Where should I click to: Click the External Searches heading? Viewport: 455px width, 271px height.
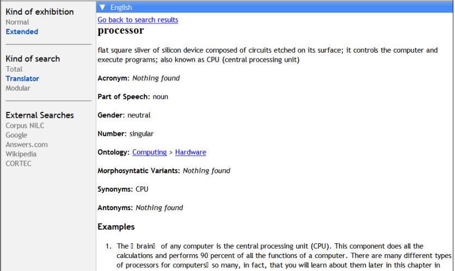coord(40,115)
